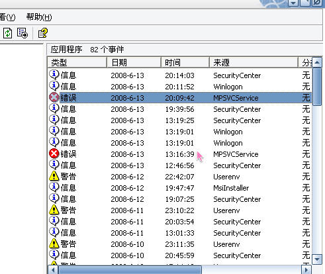Screen dimensions: 325x274
Task: Click the time 12:46:56 cell
Action: click(x=179, y=165)
